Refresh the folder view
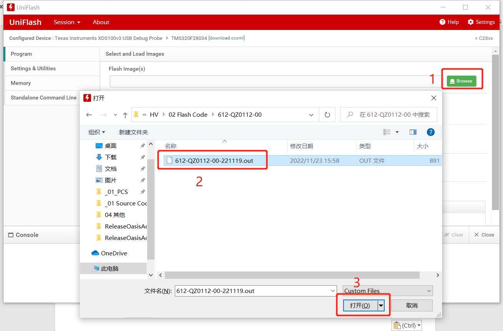 pyautogui.click(x=327, y=115)
